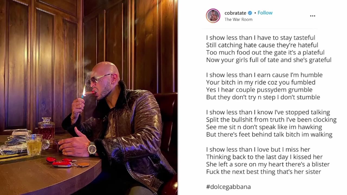This screenshot has width=347, height=195.
Task: Open the cobratate username link
Action: pyautogui.click(x=235, y=13)
